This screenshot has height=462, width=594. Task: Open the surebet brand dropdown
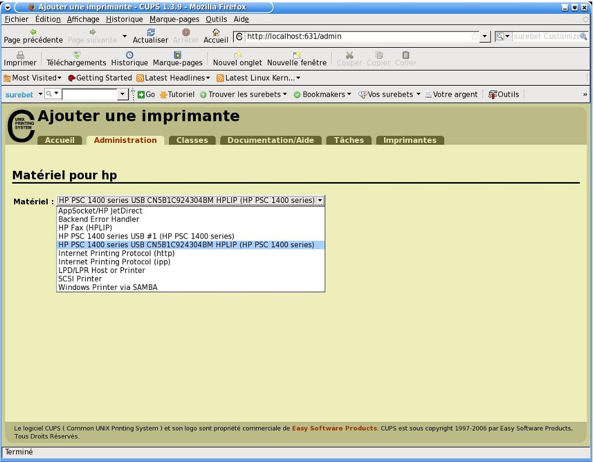click(40, 93)
